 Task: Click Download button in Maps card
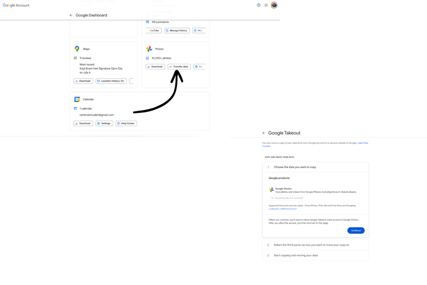(x=83, y=81)
